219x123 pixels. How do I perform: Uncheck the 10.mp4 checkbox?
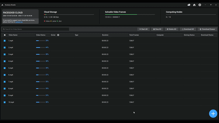[x=5, y=102]
